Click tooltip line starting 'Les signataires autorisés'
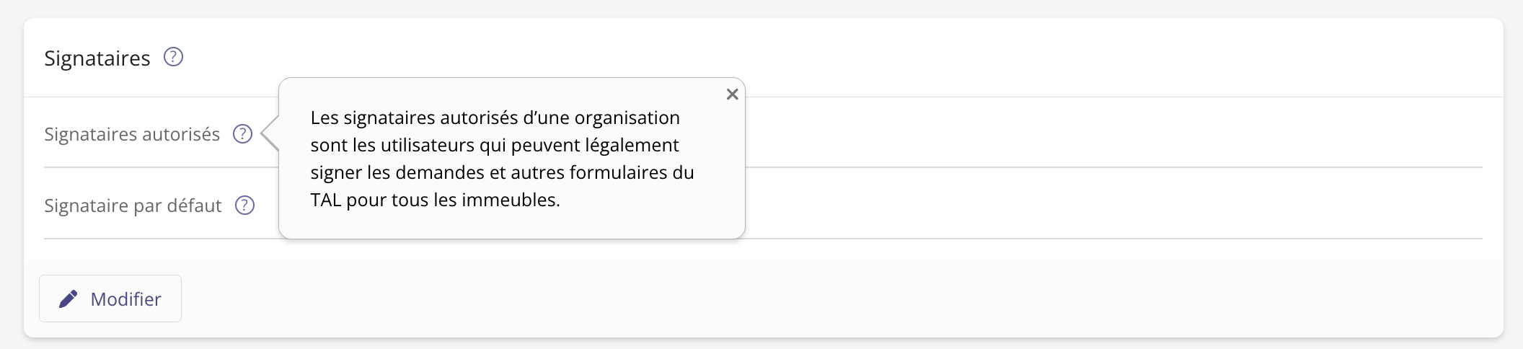1523x349 pixels. tap(495, 118)
